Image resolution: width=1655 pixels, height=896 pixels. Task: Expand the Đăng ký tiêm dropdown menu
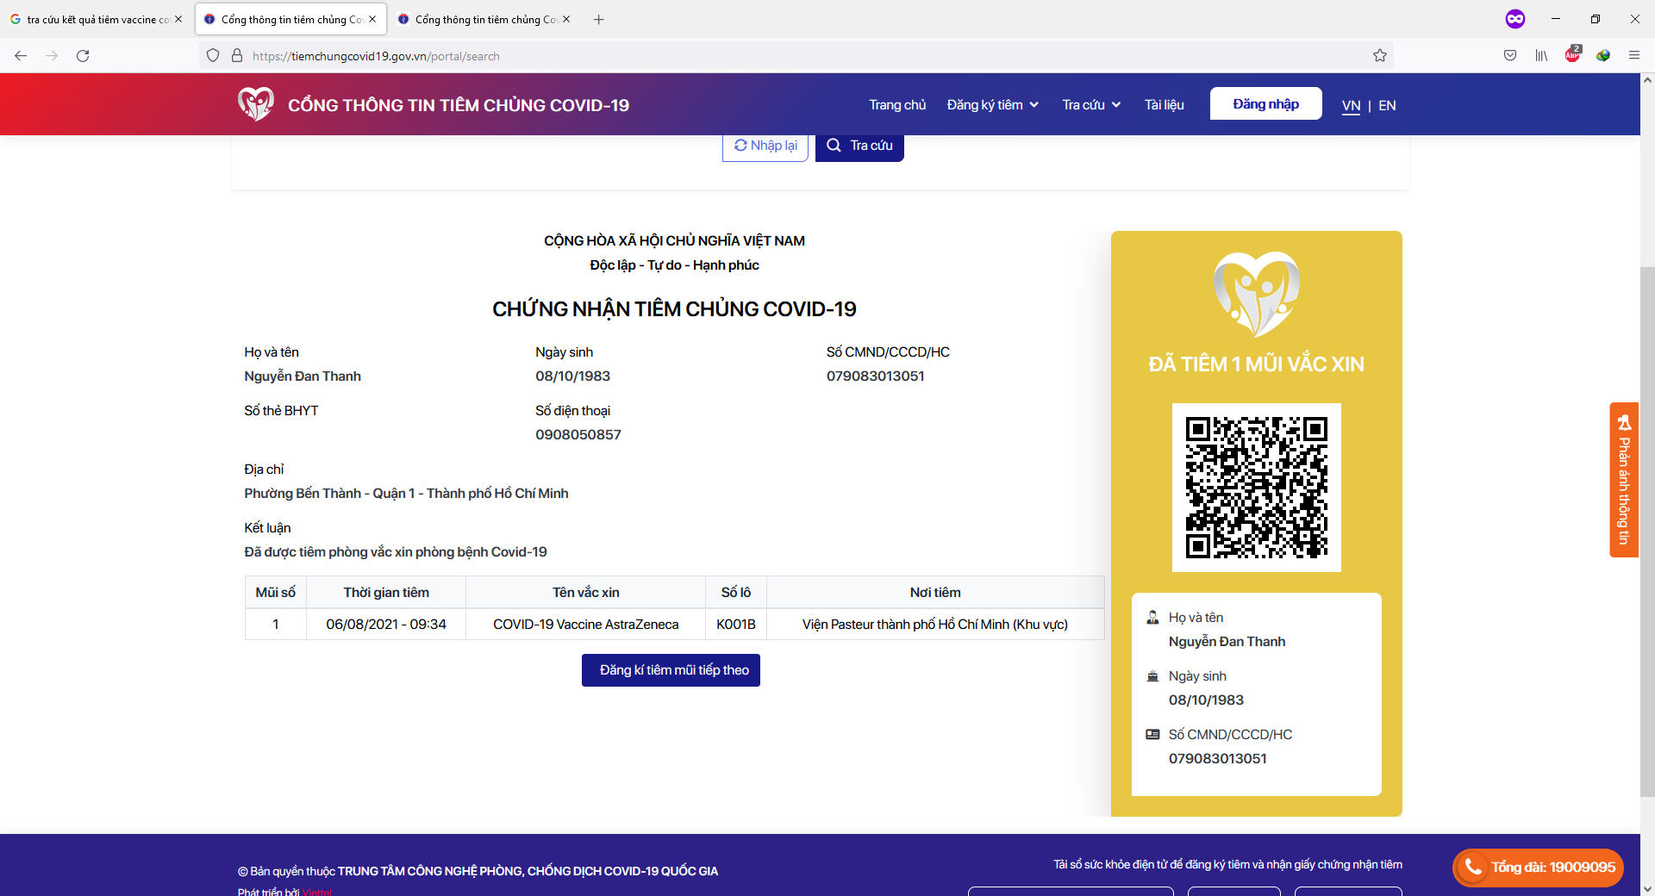point(992,105)
